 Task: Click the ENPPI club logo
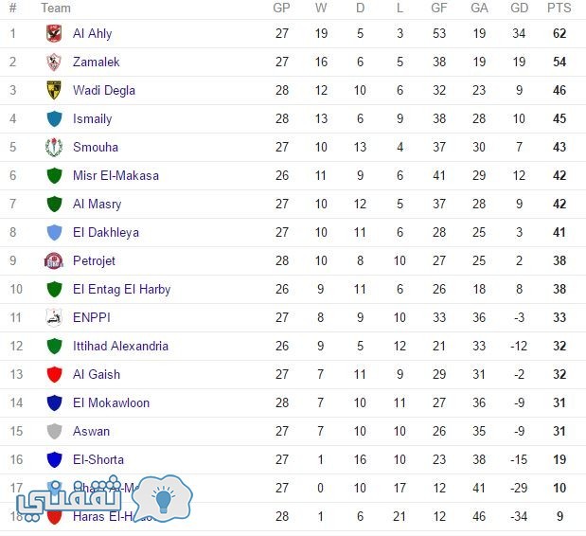point(54,317)
